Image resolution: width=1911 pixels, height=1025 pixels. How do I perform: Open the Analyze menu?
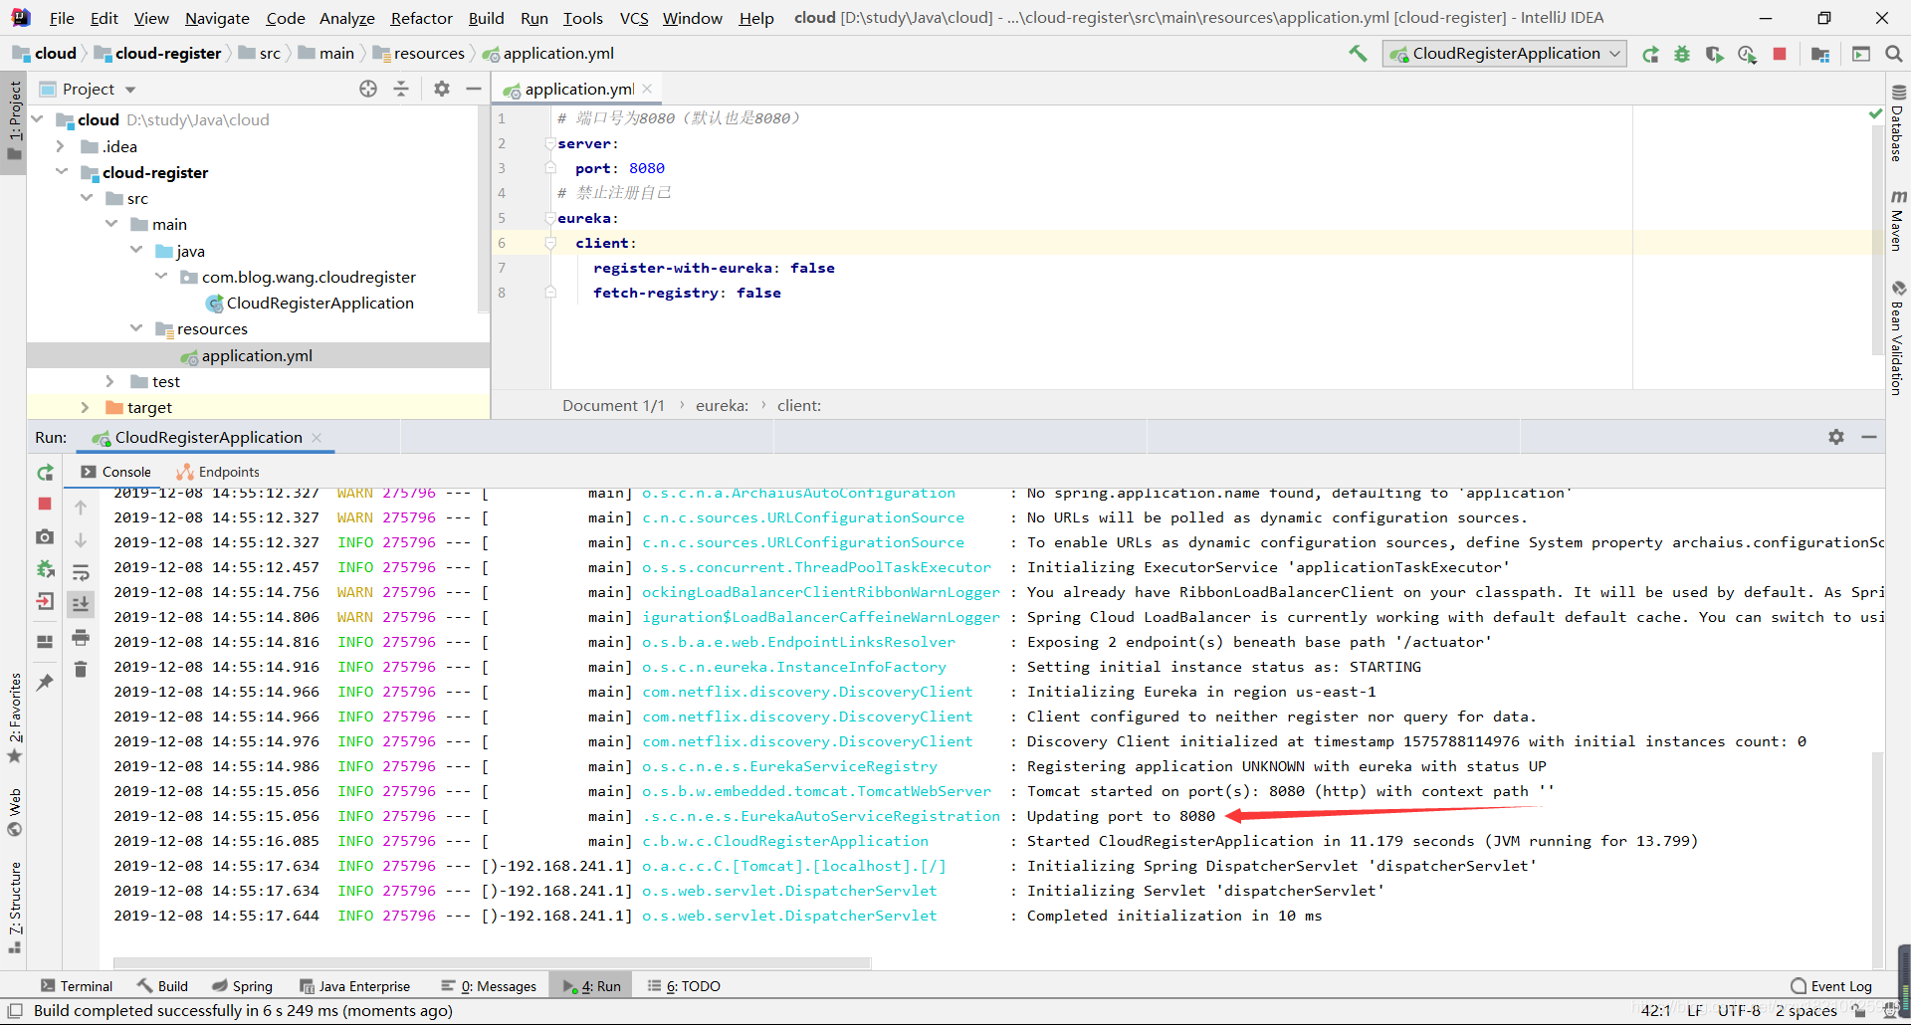tap(346, 18)
